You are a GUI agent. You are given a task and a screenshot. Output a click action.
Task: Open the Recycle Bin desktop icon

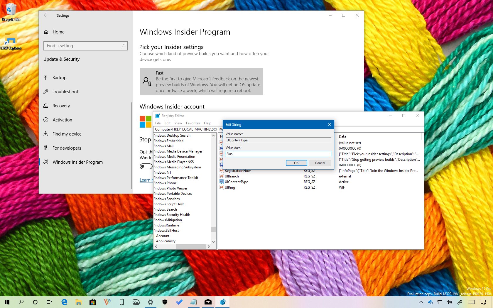click(x=11, y=12)
